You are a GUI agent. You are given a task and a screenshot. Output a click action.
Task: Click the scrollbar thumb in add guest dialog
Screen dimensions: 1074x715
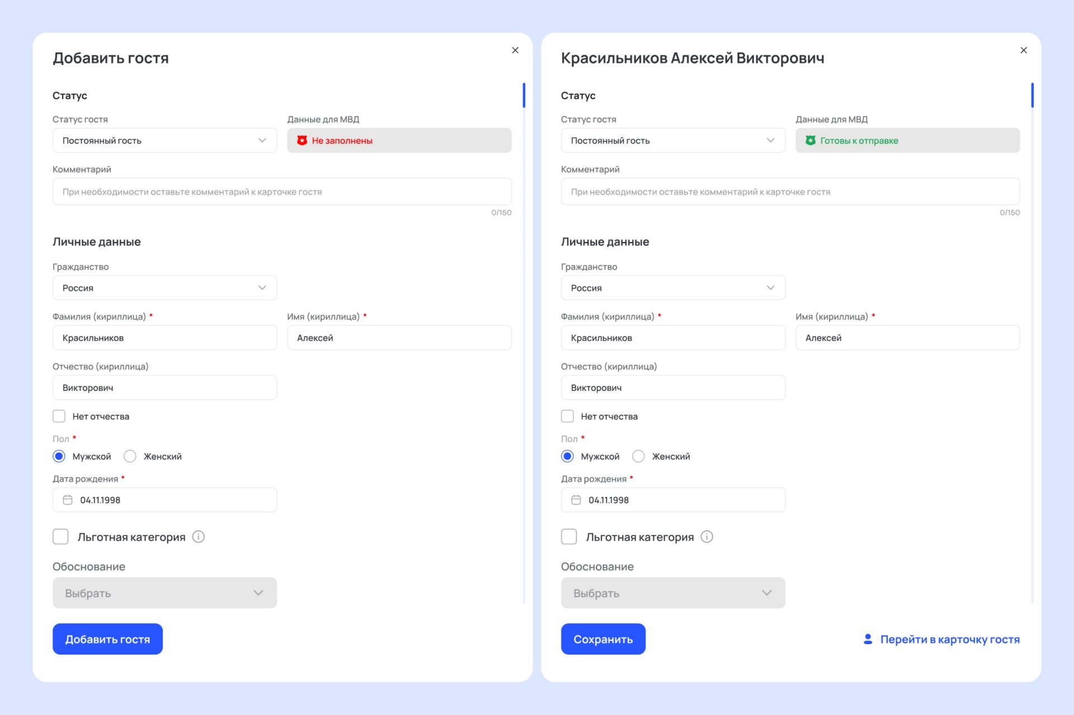coord(524,95)
